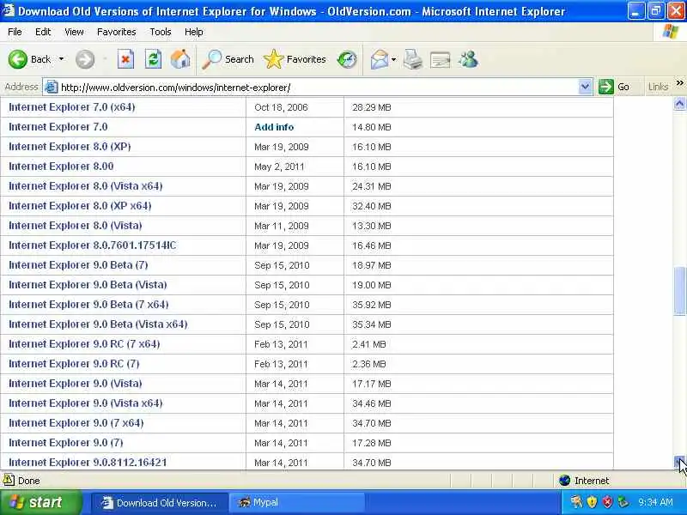The height and width of the screenshot is (515, 687).
Task: Click the scrollbar up arrow
Action: tap(679, 103)
